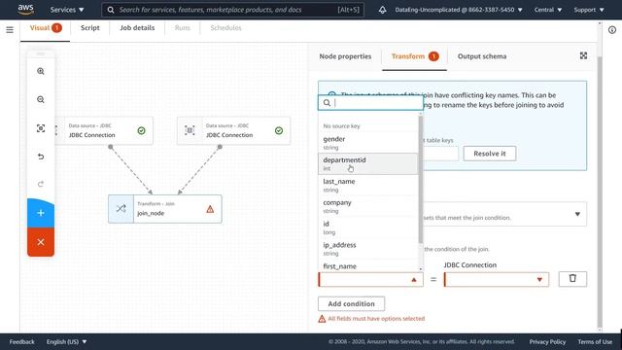622x350 pixels.
Task: Click the right JDBC node's data source icon
Action: point(190,130)
